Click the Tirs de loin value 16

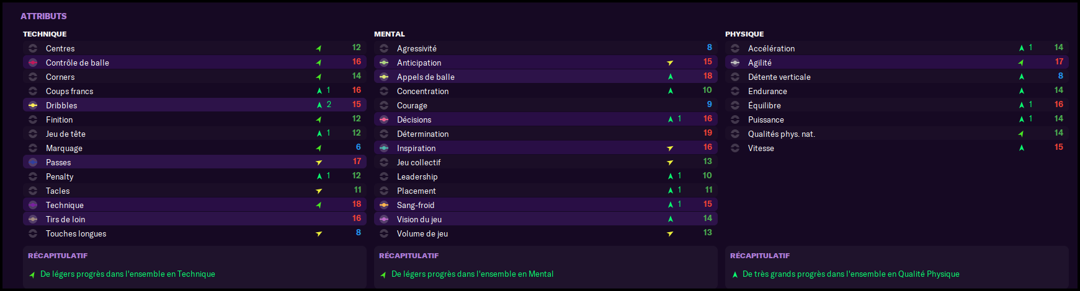(357, 219)
